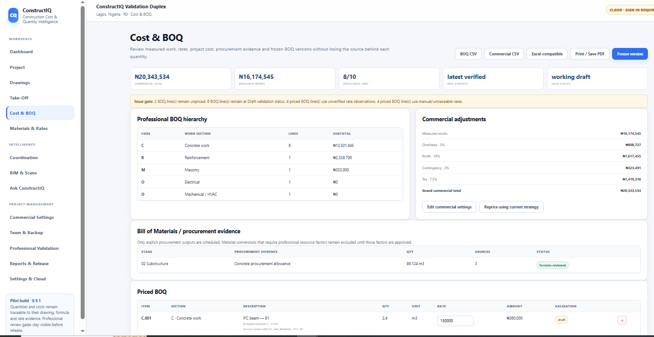654x337 pixels.
Task: Click the ConstructIQ CQ logo icon
Action: coord(14,15)
